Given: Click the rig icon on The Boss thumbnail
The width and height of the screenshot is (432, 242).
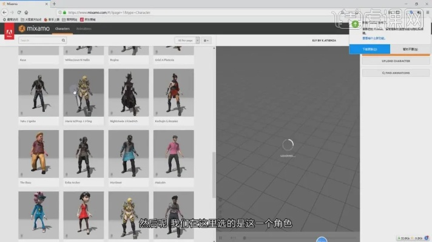Looking at the screenshot, I should tap(21, 174).
